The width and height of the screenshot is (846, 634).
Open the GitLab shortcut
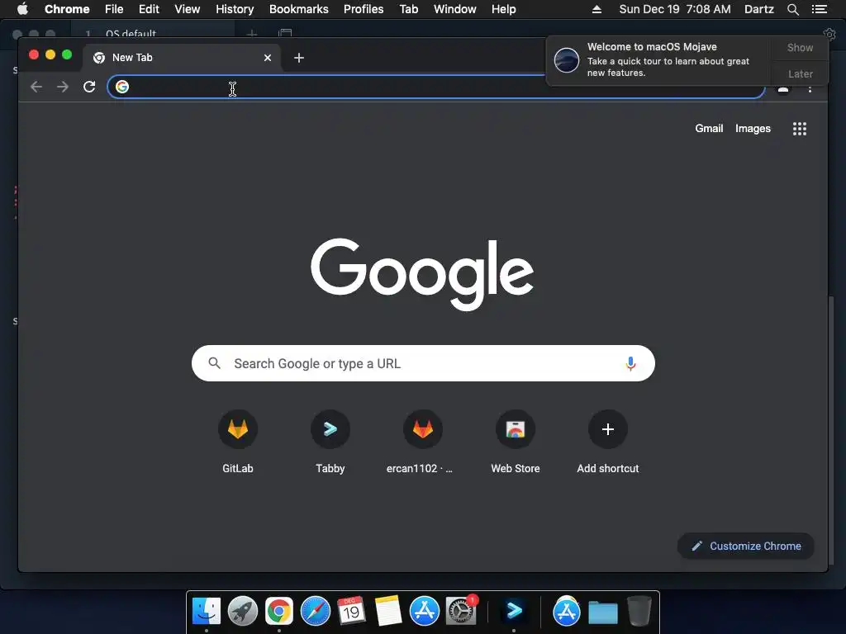(x=238, y=442)
